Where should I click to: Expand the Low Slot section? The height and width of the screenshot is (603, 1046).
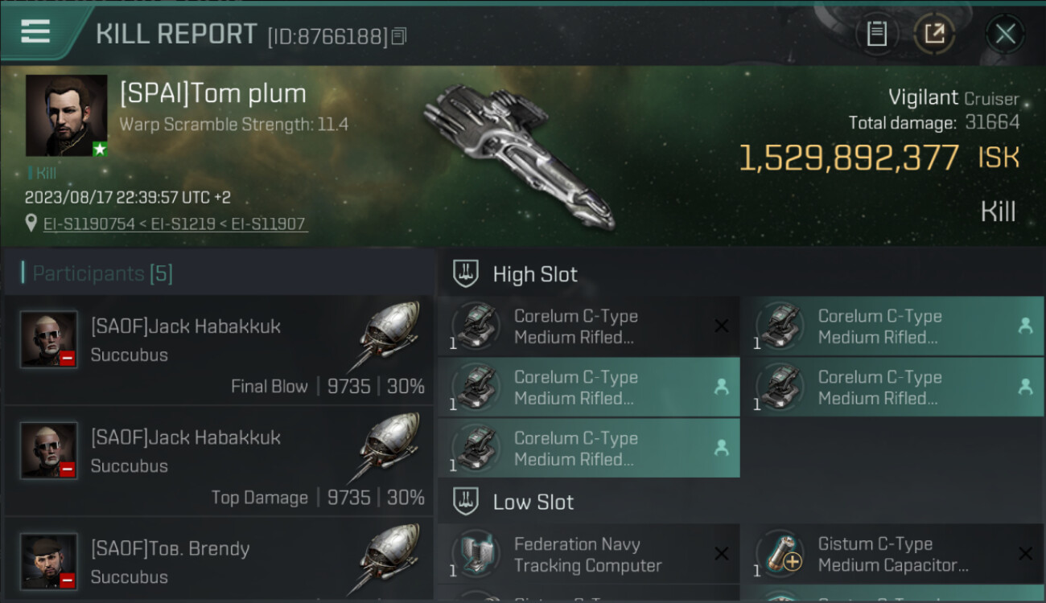click(533, 502)
